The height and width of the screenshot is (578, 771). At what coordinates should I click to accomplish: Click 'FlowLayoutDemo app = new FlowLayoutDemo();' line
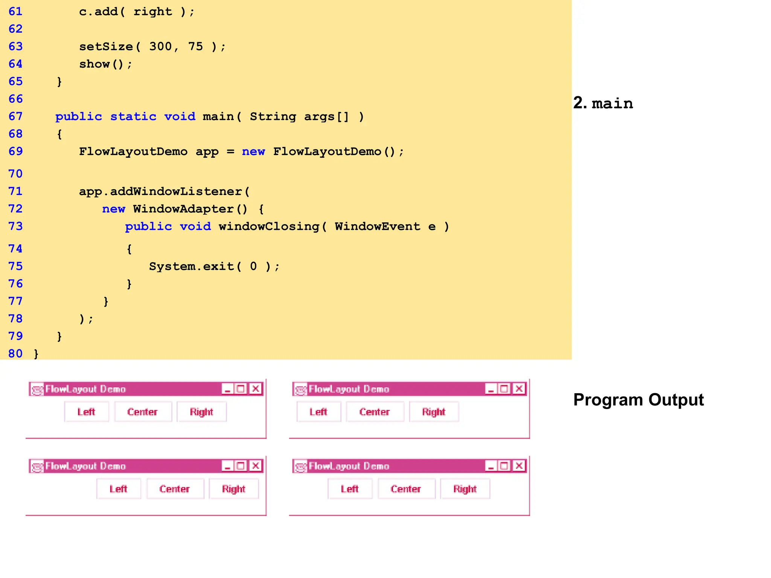point(241,152)
